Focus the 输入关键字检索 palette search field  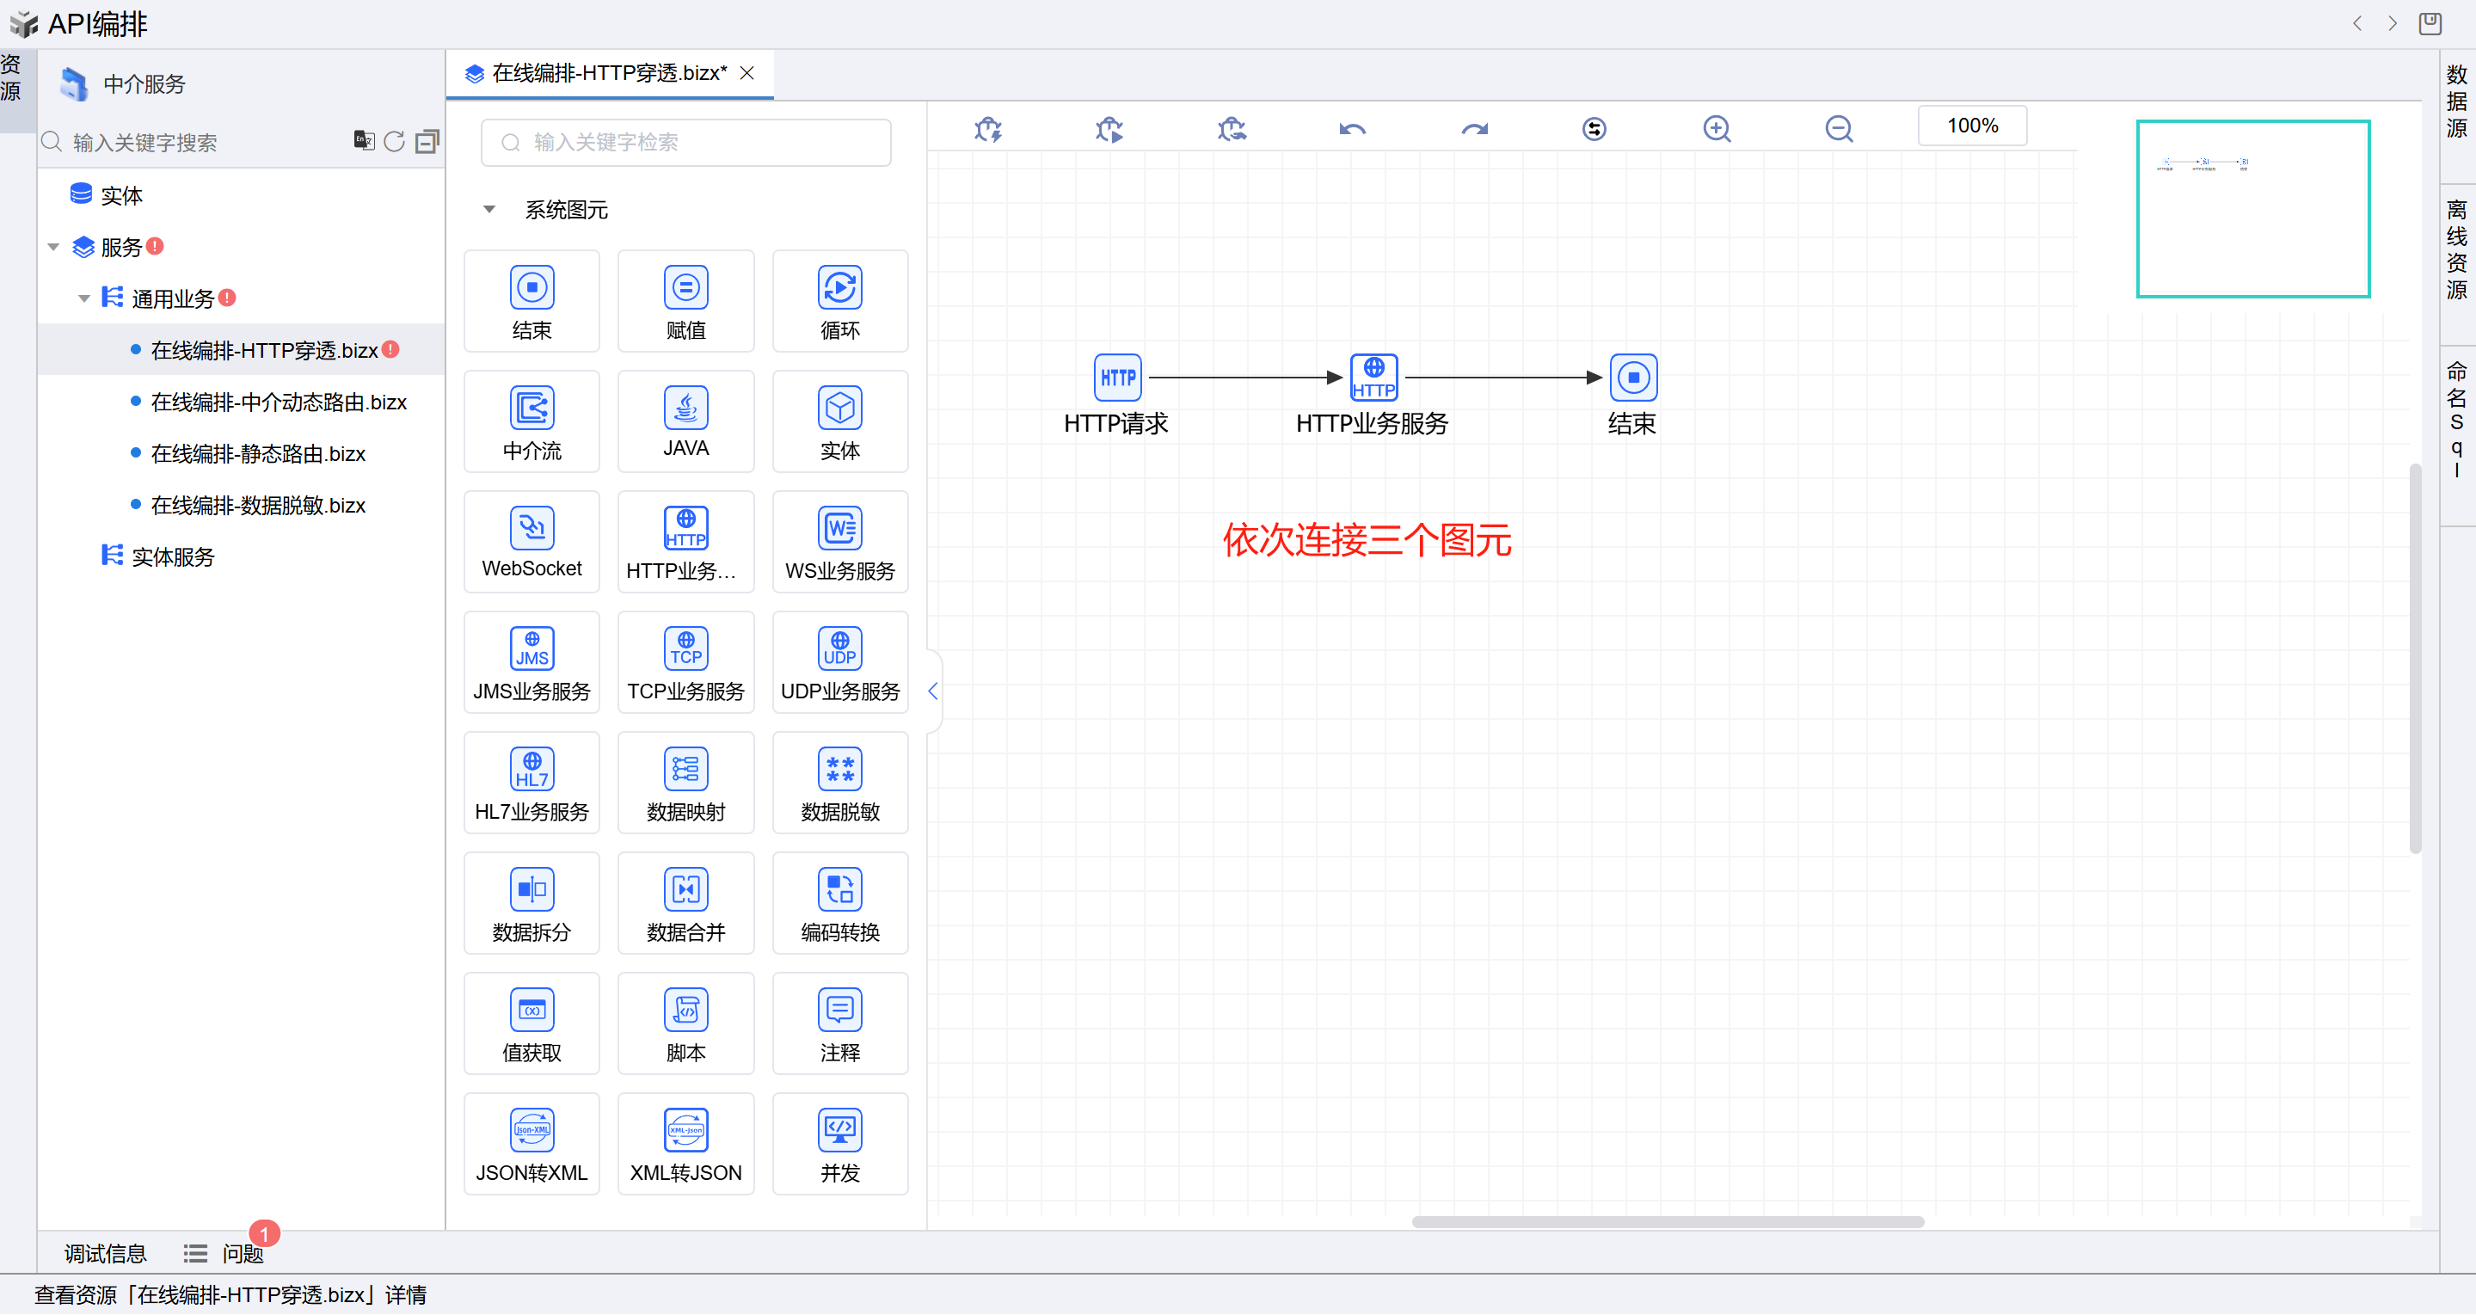[685, 142]
